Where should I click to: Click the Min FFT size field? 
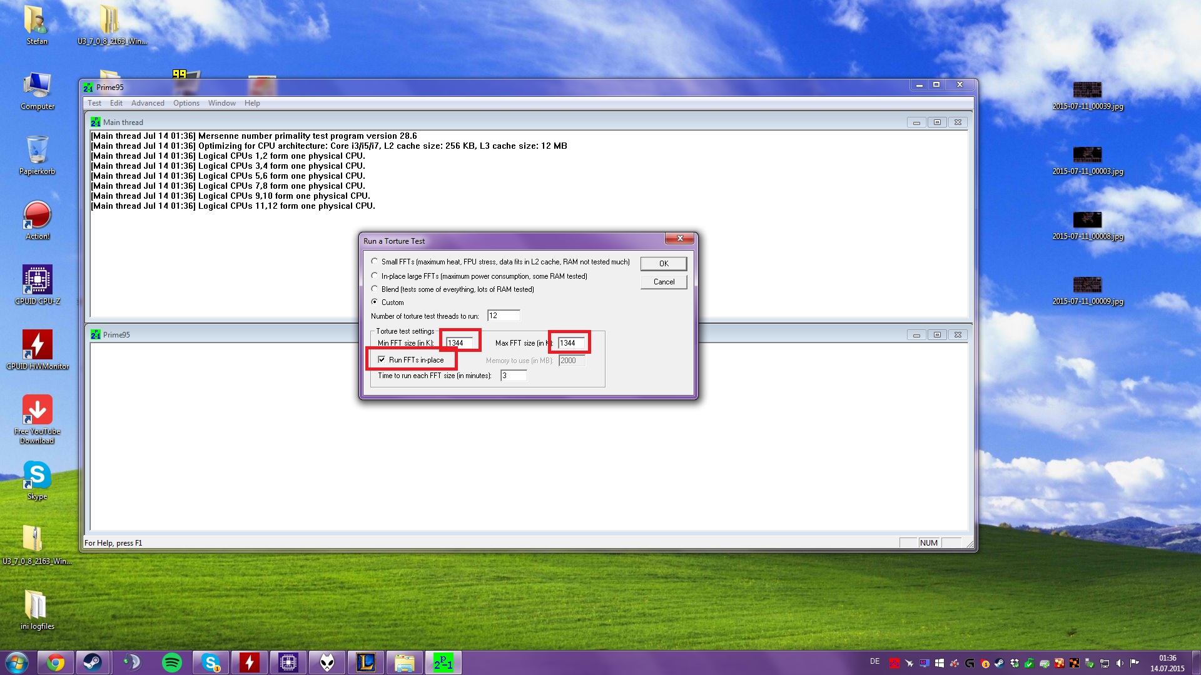click(460, 343)
